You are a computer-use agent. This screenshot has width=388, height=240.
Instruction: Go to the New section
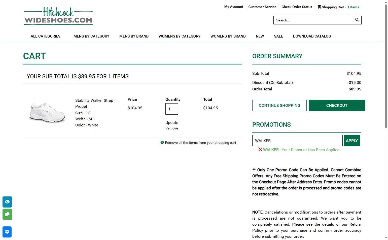coord(260,36)
